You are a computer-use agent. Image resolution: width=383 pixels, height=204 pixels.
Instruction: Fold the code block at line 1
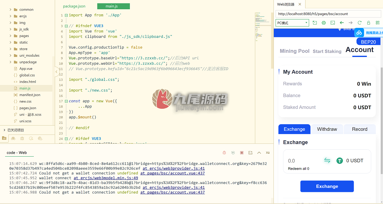66,15
